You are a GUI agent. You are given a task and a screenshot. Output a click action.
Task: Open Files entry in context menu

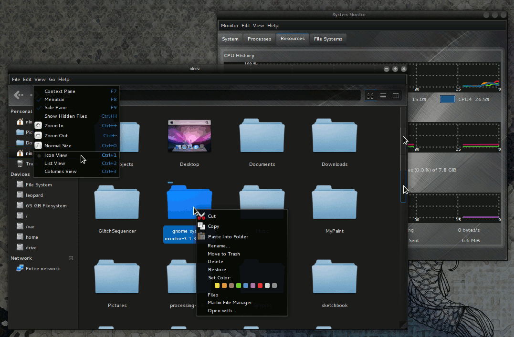pyautogui.click(x=242, y=295)
